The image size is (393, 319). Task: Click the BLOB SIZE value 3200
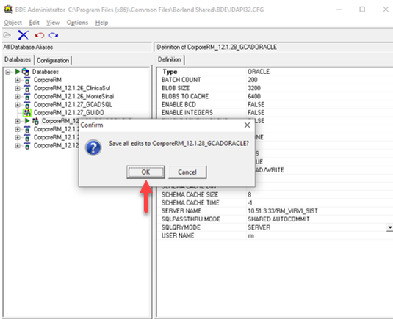pos(254,88)
